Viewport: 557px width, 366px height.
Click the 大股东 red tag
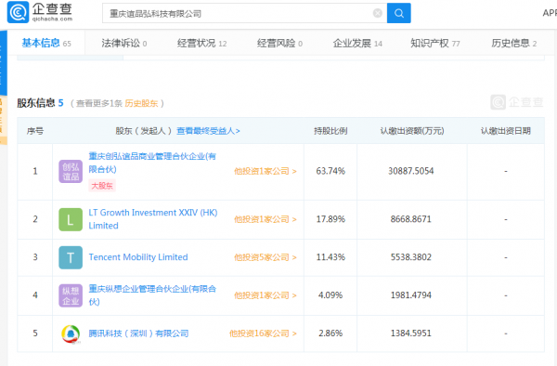[x=102, y=186]
